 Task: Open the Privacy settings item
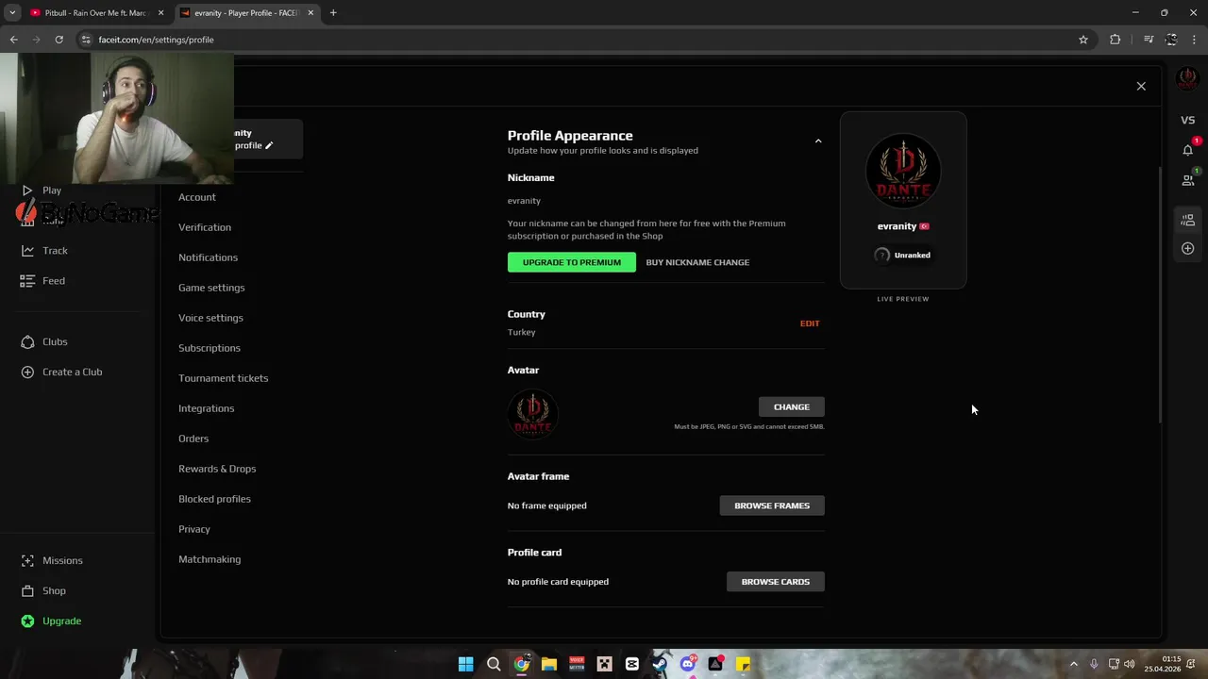point(194,529)
